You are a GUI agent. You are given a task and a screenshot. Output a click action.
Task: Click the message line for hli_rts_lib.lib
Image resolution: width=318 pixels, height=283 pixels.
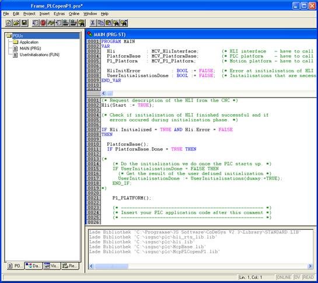pos(153,237)
